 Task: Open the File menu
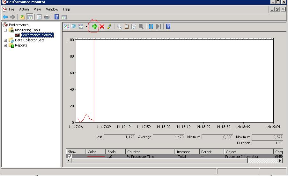click(11, 9)
